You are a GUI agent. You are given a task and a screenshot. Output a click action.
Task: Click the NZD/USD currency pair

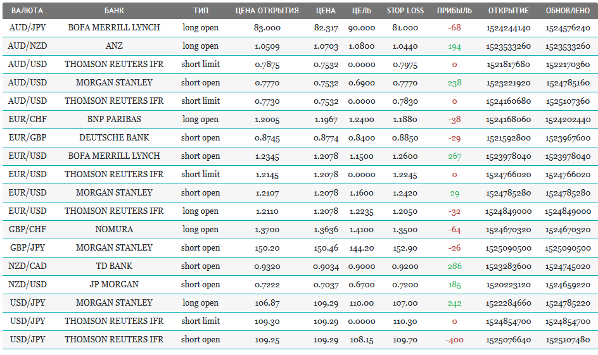[27, 284]
